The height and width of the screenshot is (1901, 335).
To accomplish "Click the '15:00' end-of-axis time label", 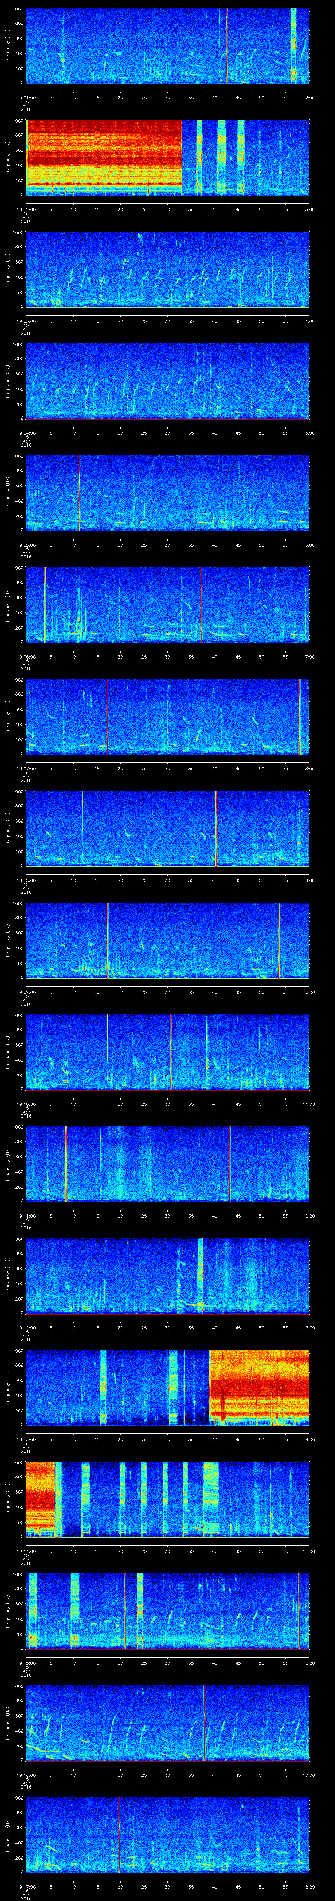I will click(x=309, y=1551).
